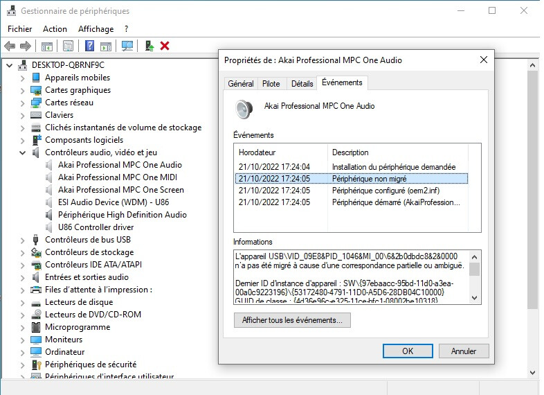Screen dimensions: 544x395
Task: Click Scan for hardware changes monitor icon
Action: [x=127, y=46]
